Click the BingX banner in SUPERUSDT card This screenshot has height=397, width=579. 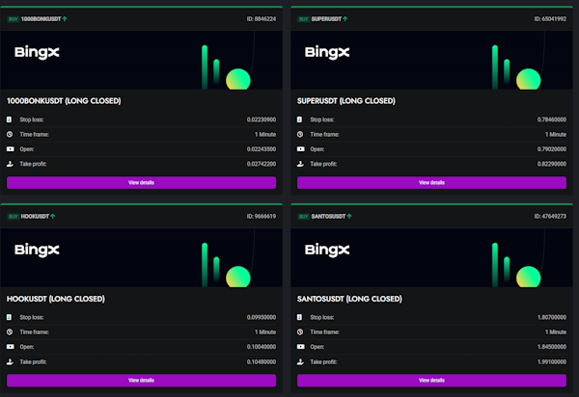[x=431, y=59]
